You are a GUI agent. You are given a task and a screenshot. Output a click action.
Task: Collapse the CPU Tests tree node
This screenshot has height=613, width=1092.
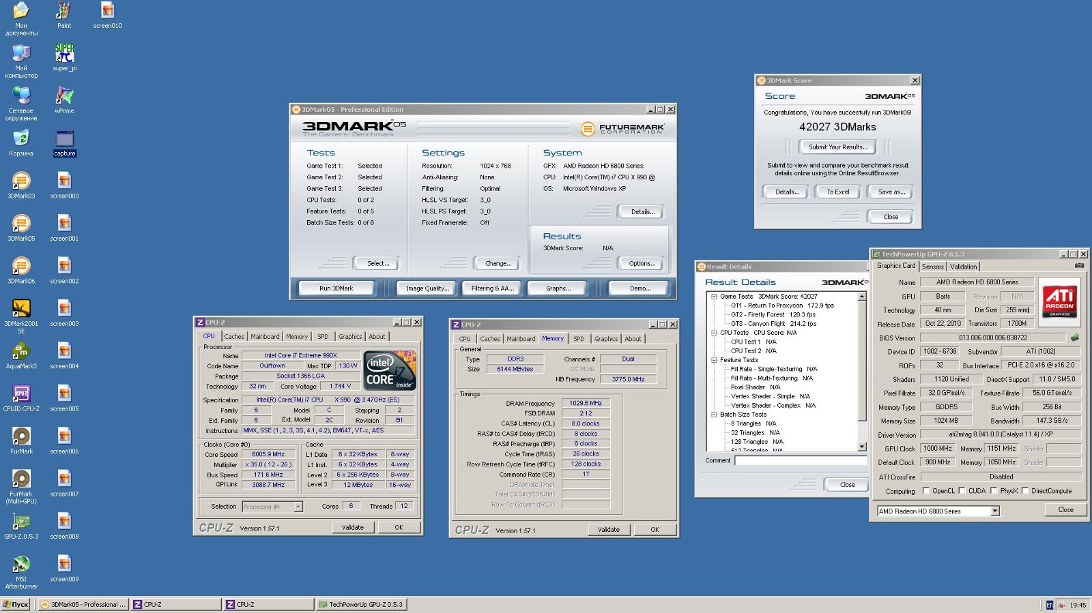click(714, 333)
